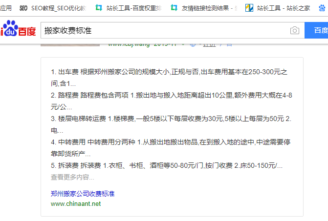This screenshot has width=328, height=221.
Task: Click the 友情链接检测结果 bookmark favicon
Action: pos(174,8)
